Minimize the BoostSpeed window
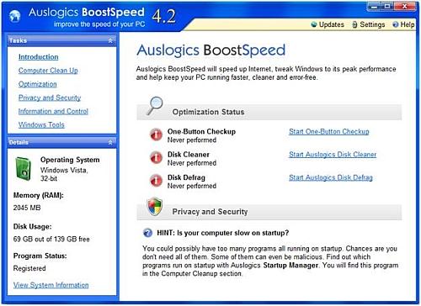This screenshot has width=421, height=306. tap(374, 7)
